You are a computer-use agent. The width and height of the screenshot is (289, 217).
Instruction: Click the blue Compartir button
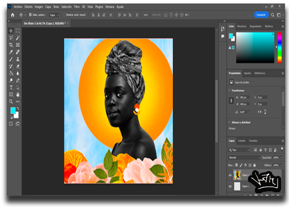(x=261, y=15)
